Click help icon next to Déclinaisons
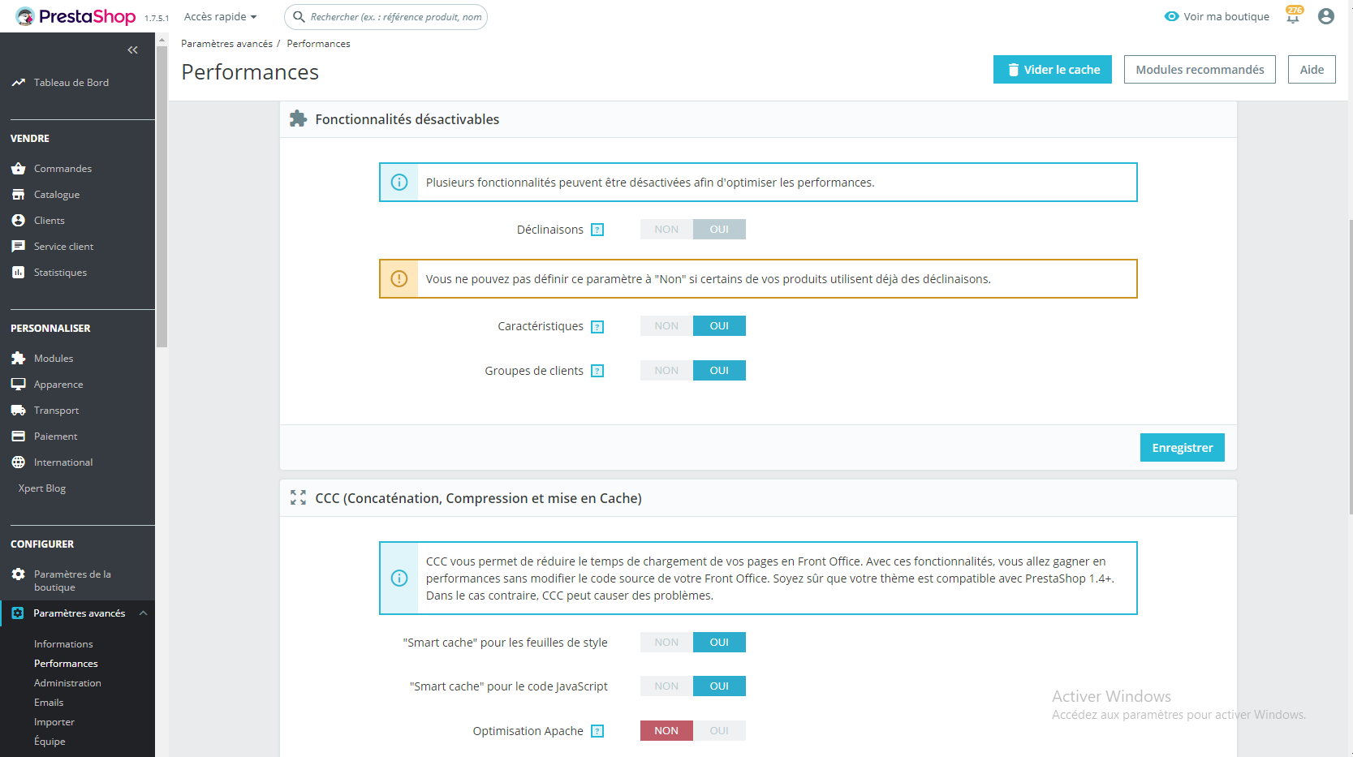This screenshot has width=1353, height=757. coord(597,230)
